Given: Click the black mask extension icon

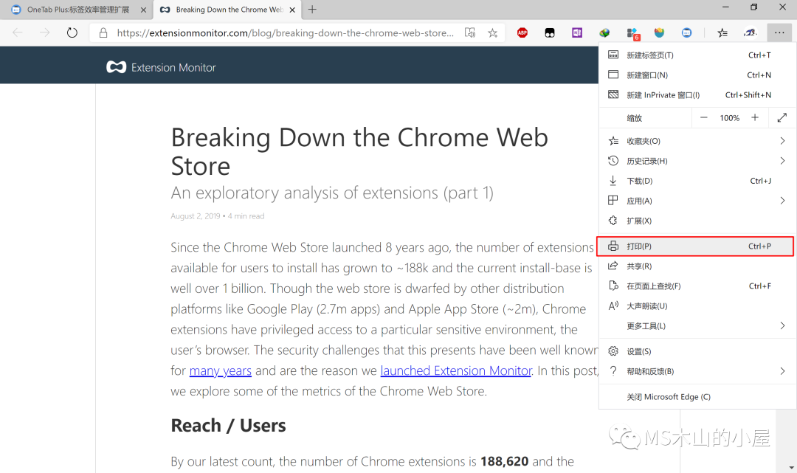Looking at the screenshot, I should [550, 33].
